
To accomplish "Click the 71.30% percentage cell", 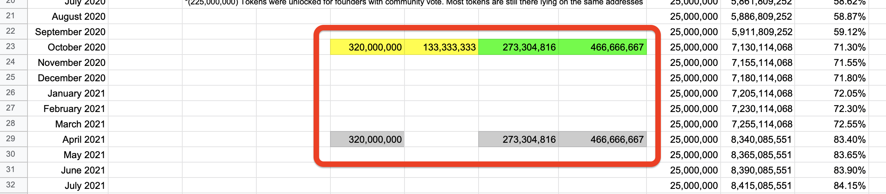I will (x=831, y=47).
